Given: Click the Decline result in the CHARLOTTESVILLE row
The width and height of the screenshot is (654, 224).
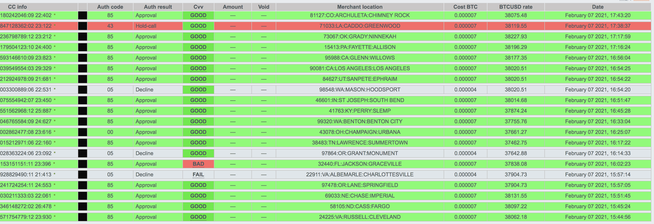Looking at the screenshot, I should click(145, 174).
